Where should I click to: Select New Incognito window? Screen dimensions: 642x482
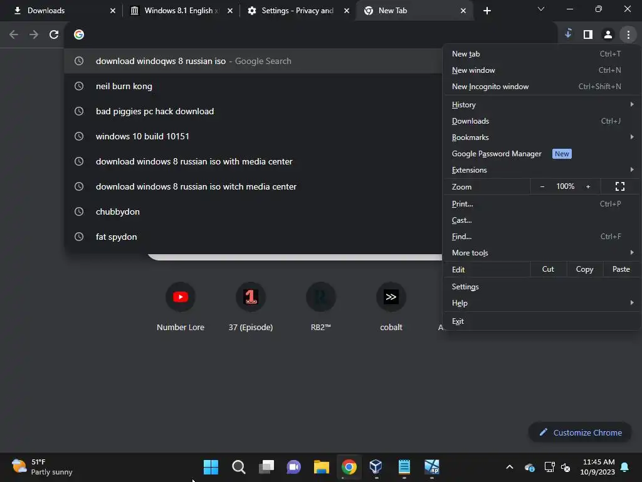click(542, 87)
